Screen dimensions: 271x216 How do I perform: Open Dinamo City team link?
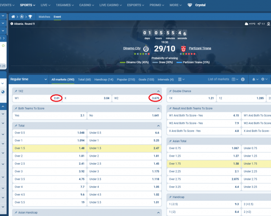coord(132,48)
